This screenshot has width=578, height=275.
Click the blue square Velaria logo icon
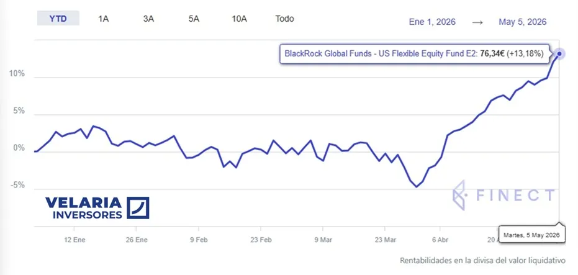click(138, 208)
